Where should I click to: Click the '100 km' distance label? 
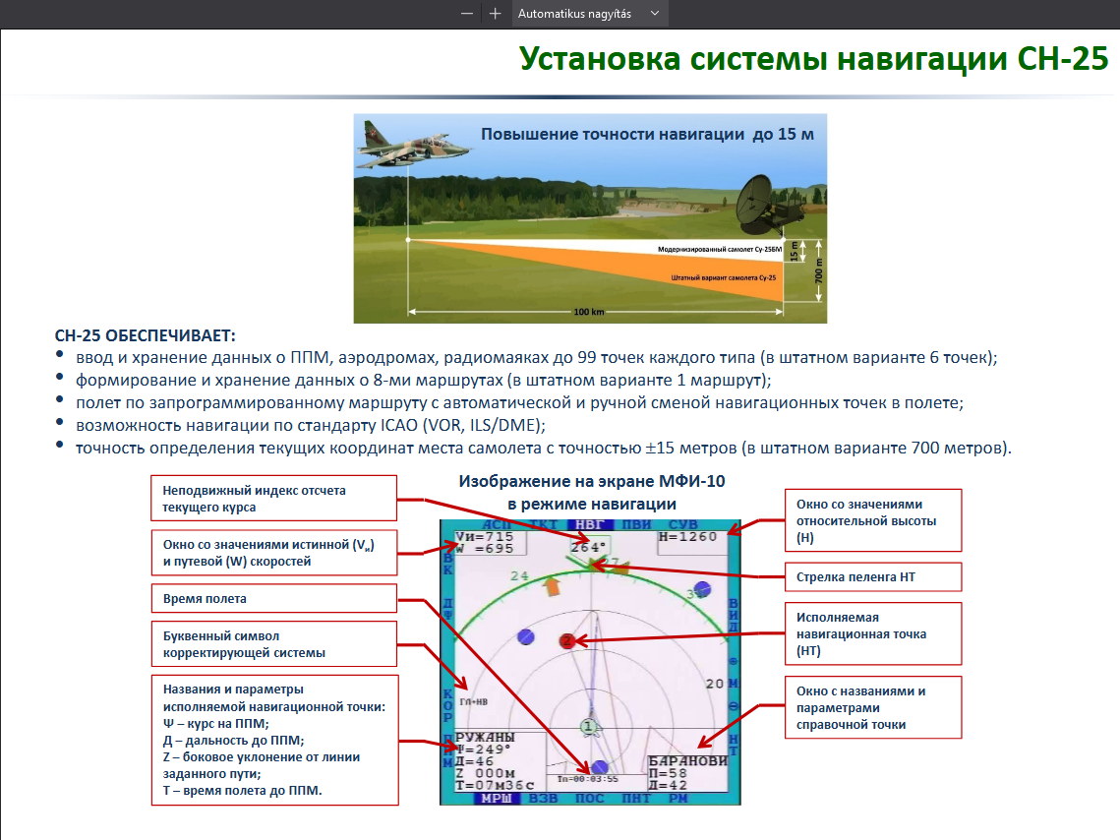pos(589,312)
